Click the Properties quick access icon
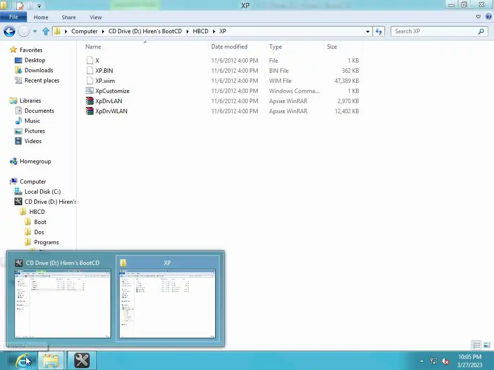This screenshot has width=494, height=370. [19, 5]
